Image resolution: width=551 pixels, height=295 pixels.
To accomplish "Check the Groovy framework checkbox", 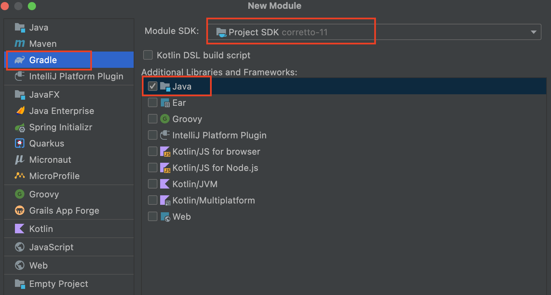I will point(153,119).
